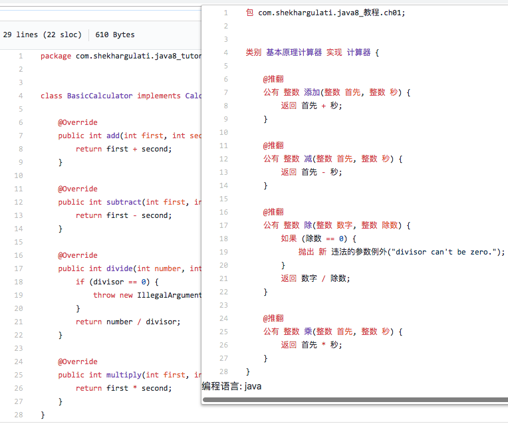Viewport: 508px width, 424px height.
Task: Click line number 4 in the original code
Action: 21,96
